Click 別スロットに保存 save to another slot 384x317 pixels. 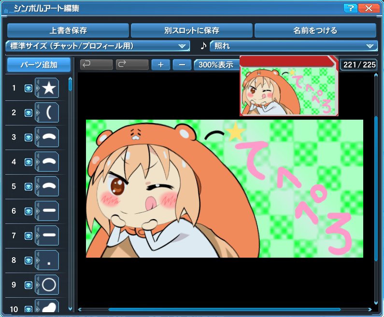[192, 30]
